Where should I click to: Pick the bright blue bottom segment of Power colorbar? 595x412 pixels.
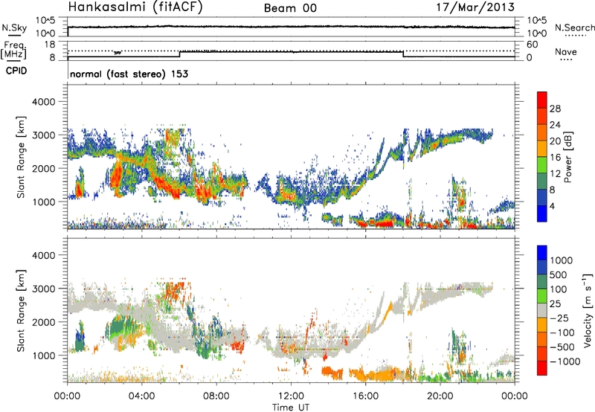tap(542, 213)
